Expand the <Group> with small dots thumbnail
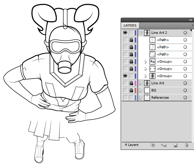The image size is (194, 165). click(146, 69)
